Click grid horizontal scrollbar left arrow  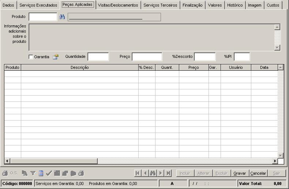(7, 161)
